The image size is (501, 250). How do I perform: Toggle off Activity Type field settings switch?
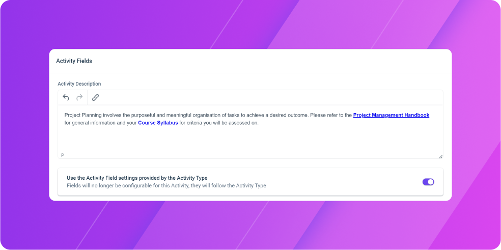tap(428, 182)
